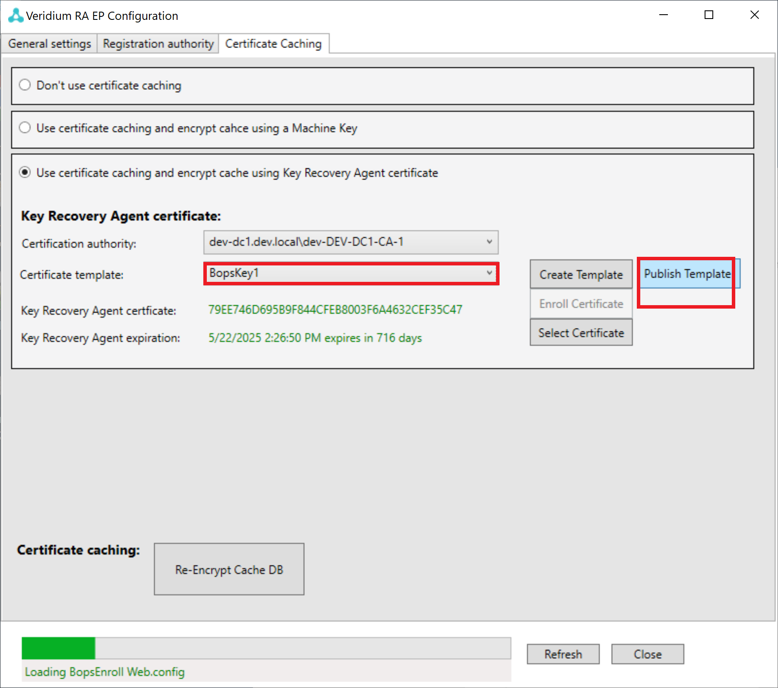778x688 pixels.
Task: Close the window with the X icon
Action: (x=754, y=15)
